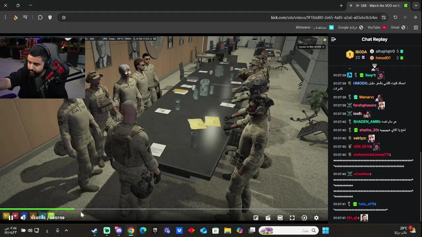Open Discord from the taskbar
The image size is (422, 237).
pos(119,230)
